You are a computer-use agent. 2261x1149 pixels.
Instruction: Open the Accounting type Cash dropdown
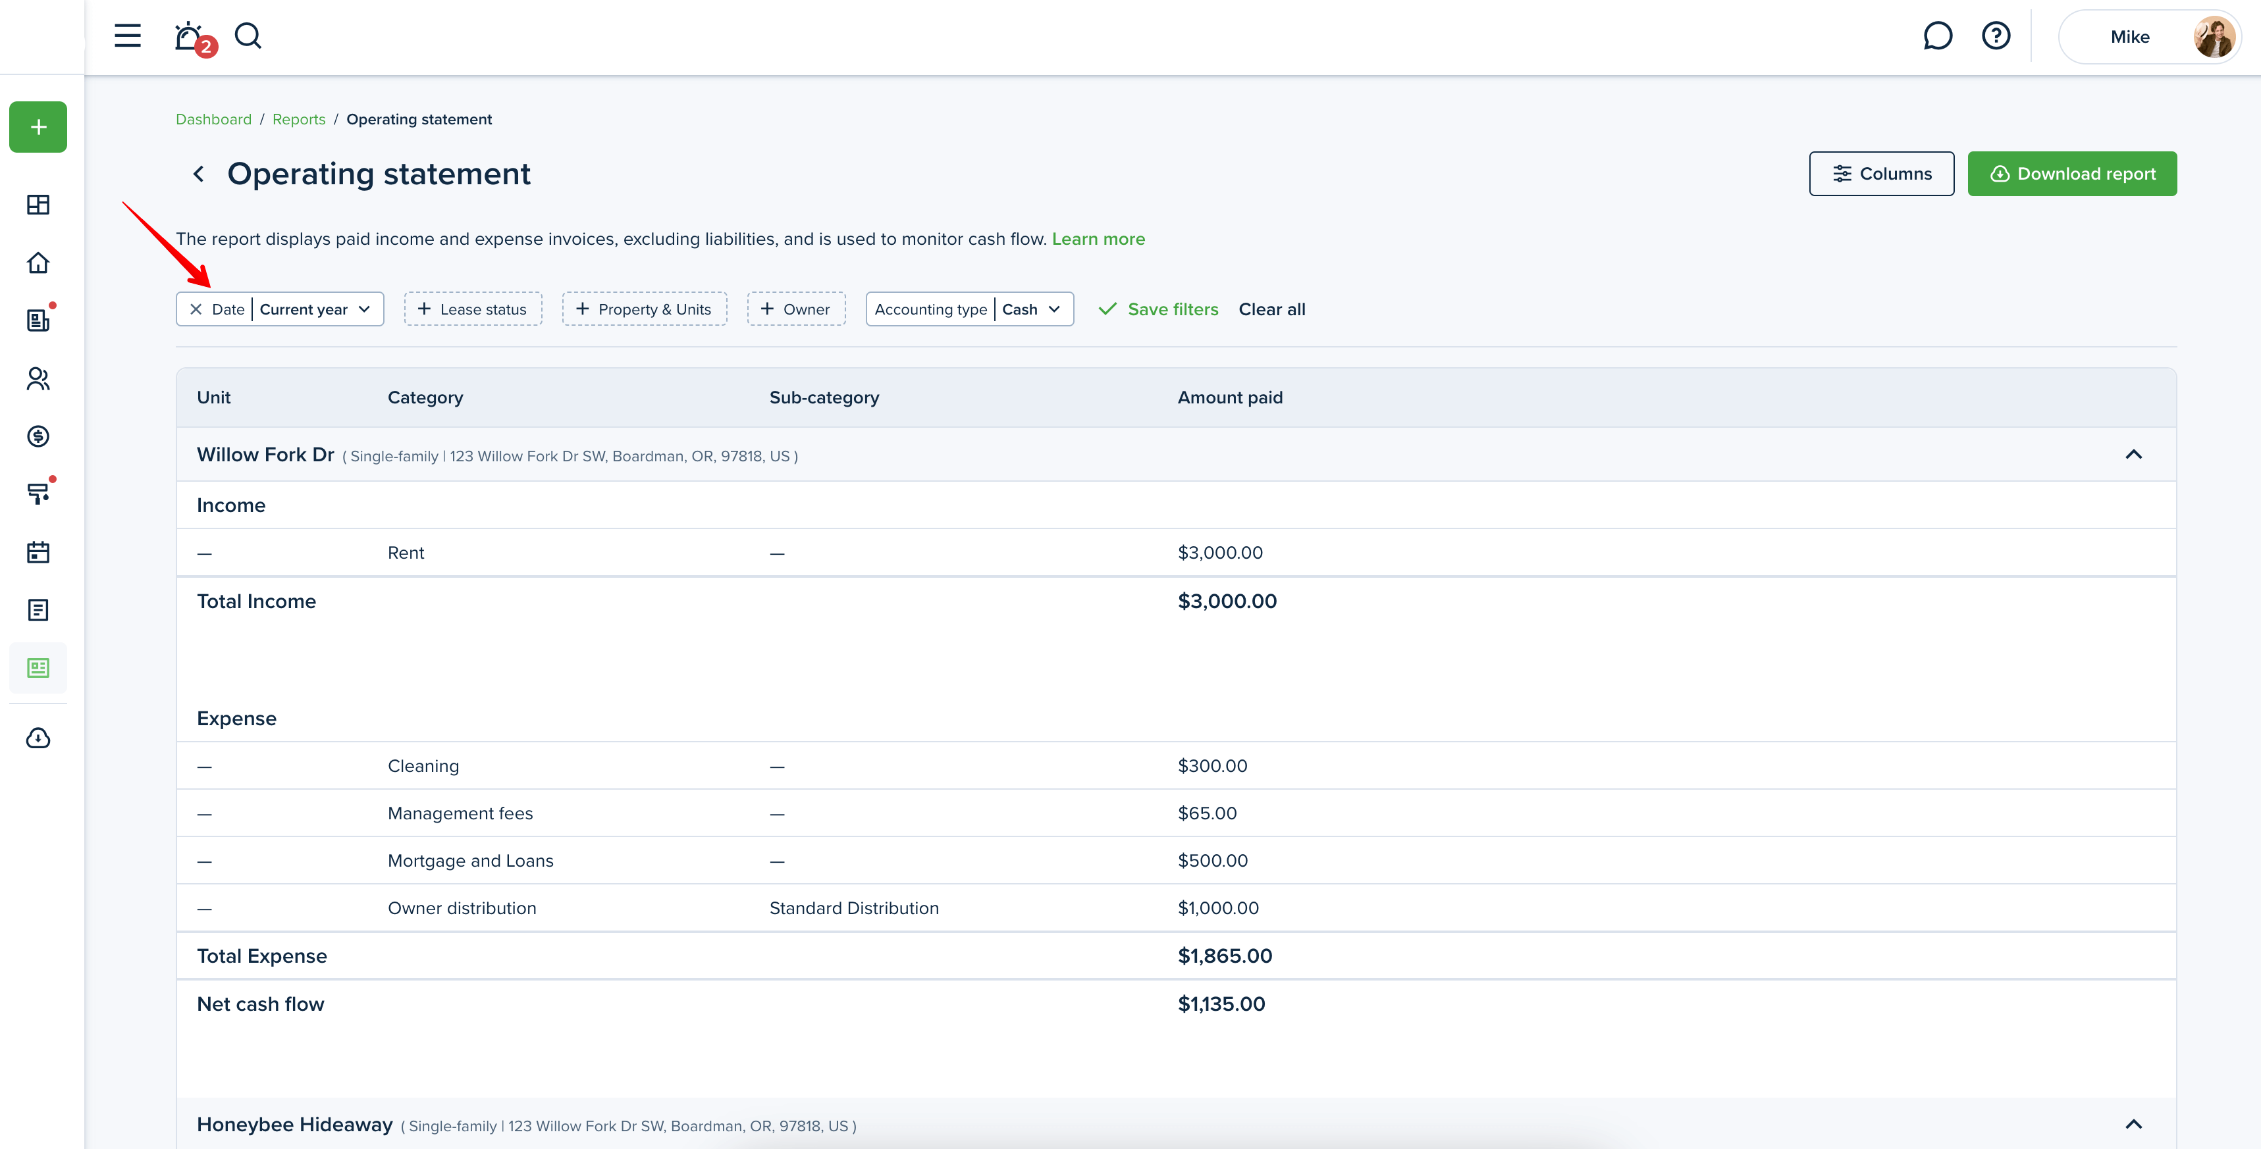(969, 309)
